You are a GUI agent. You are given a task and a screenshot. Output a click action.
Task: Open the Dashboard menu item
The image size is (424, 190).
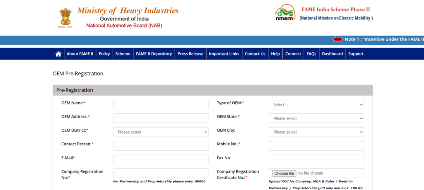(332, 54)
